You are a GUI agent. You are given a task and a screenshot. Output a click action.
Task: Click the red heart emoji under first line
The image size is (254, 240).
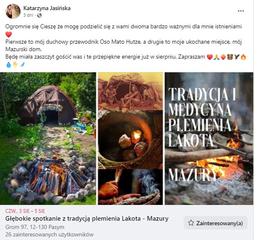[x=8, y=34]
